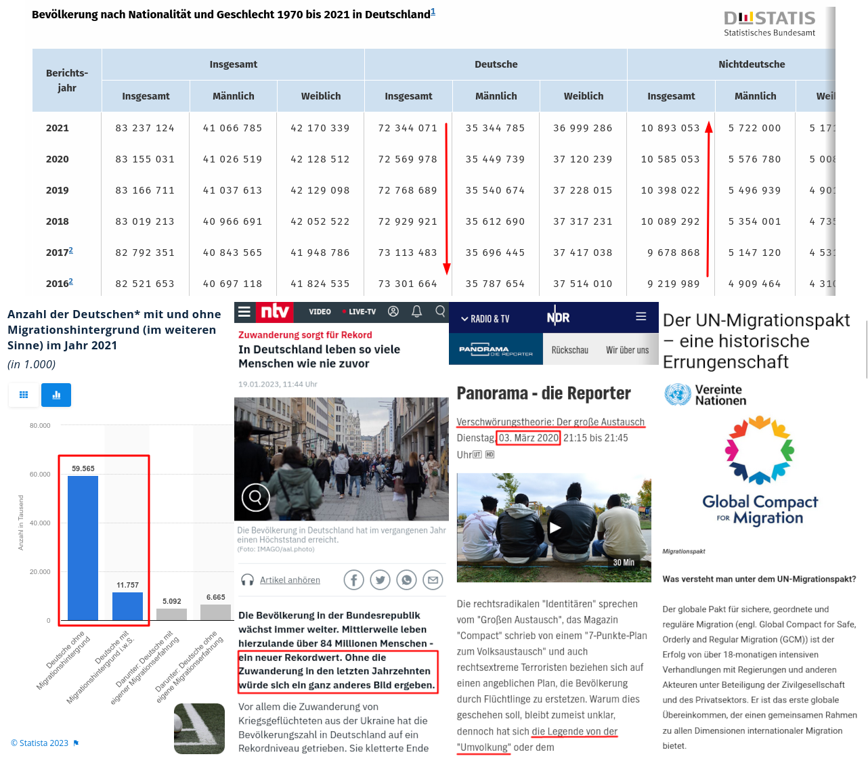Screen dimensions: 868x765
Task: Share article by email icon
Action: pos(433,580)
